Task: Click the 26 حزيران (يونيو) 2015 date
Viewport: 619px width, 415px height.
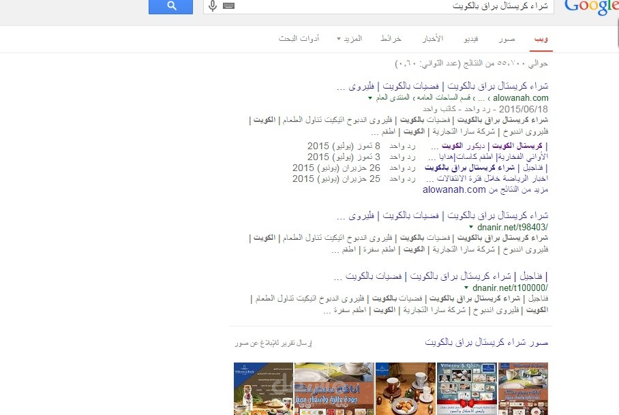Action: [336, 168]
